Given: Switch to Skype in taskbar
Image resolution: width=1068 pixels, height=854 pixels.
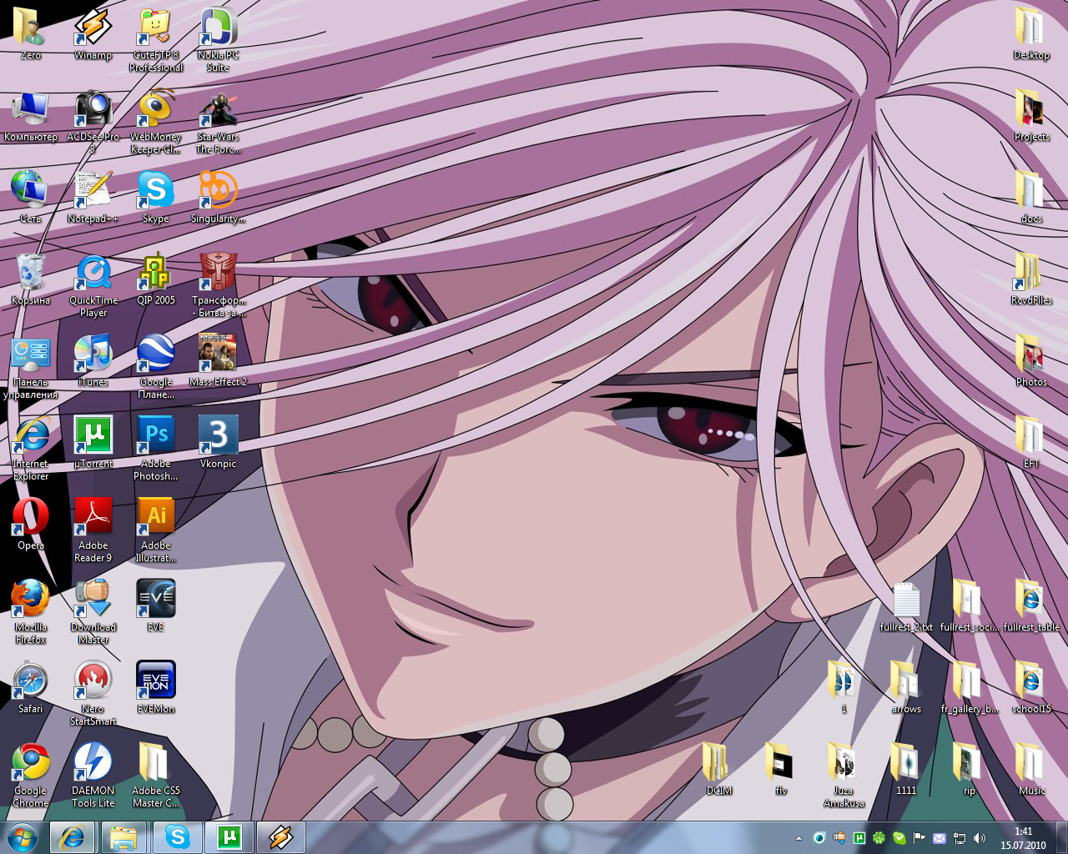Looking at the screenshot, I should pyautogui.click(x=177, y=836).
